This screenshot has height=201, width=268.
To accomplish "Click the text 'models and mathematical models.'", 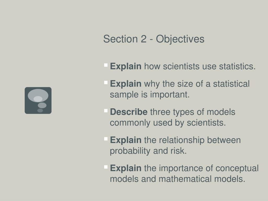I will click(178, 179).
